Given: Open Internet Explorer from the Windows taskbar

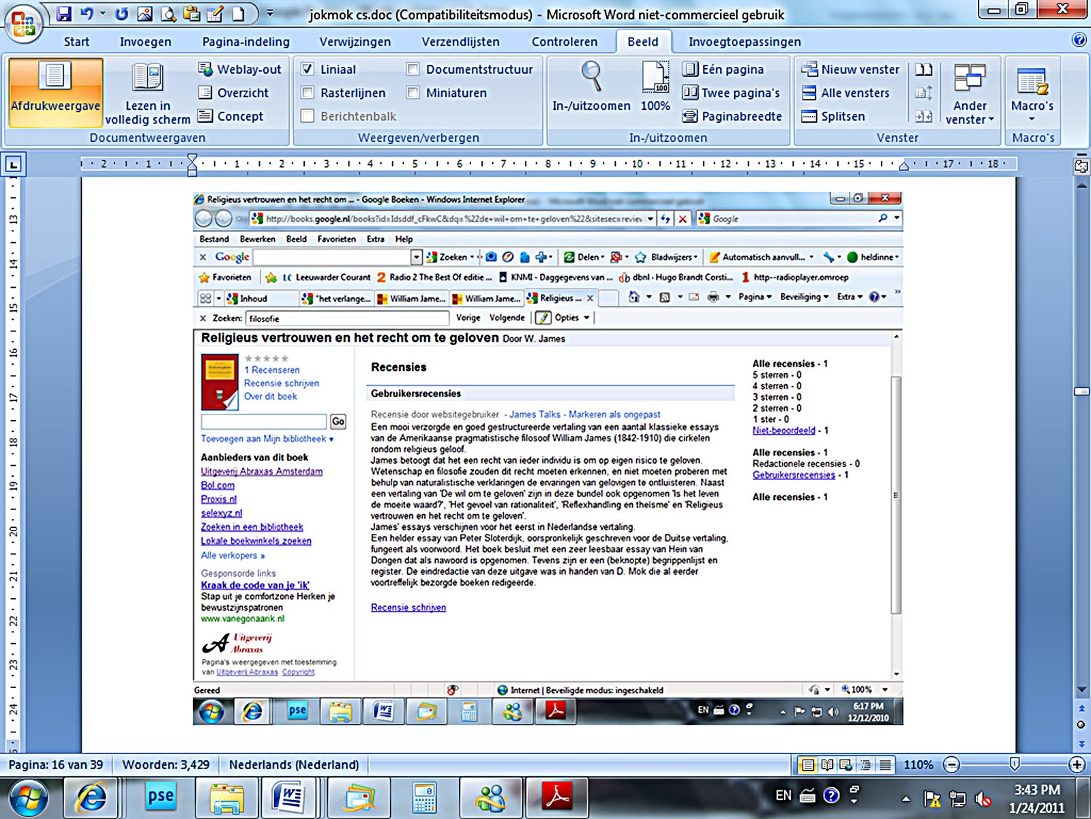Looking at the screenshot, I should (93, 797).
